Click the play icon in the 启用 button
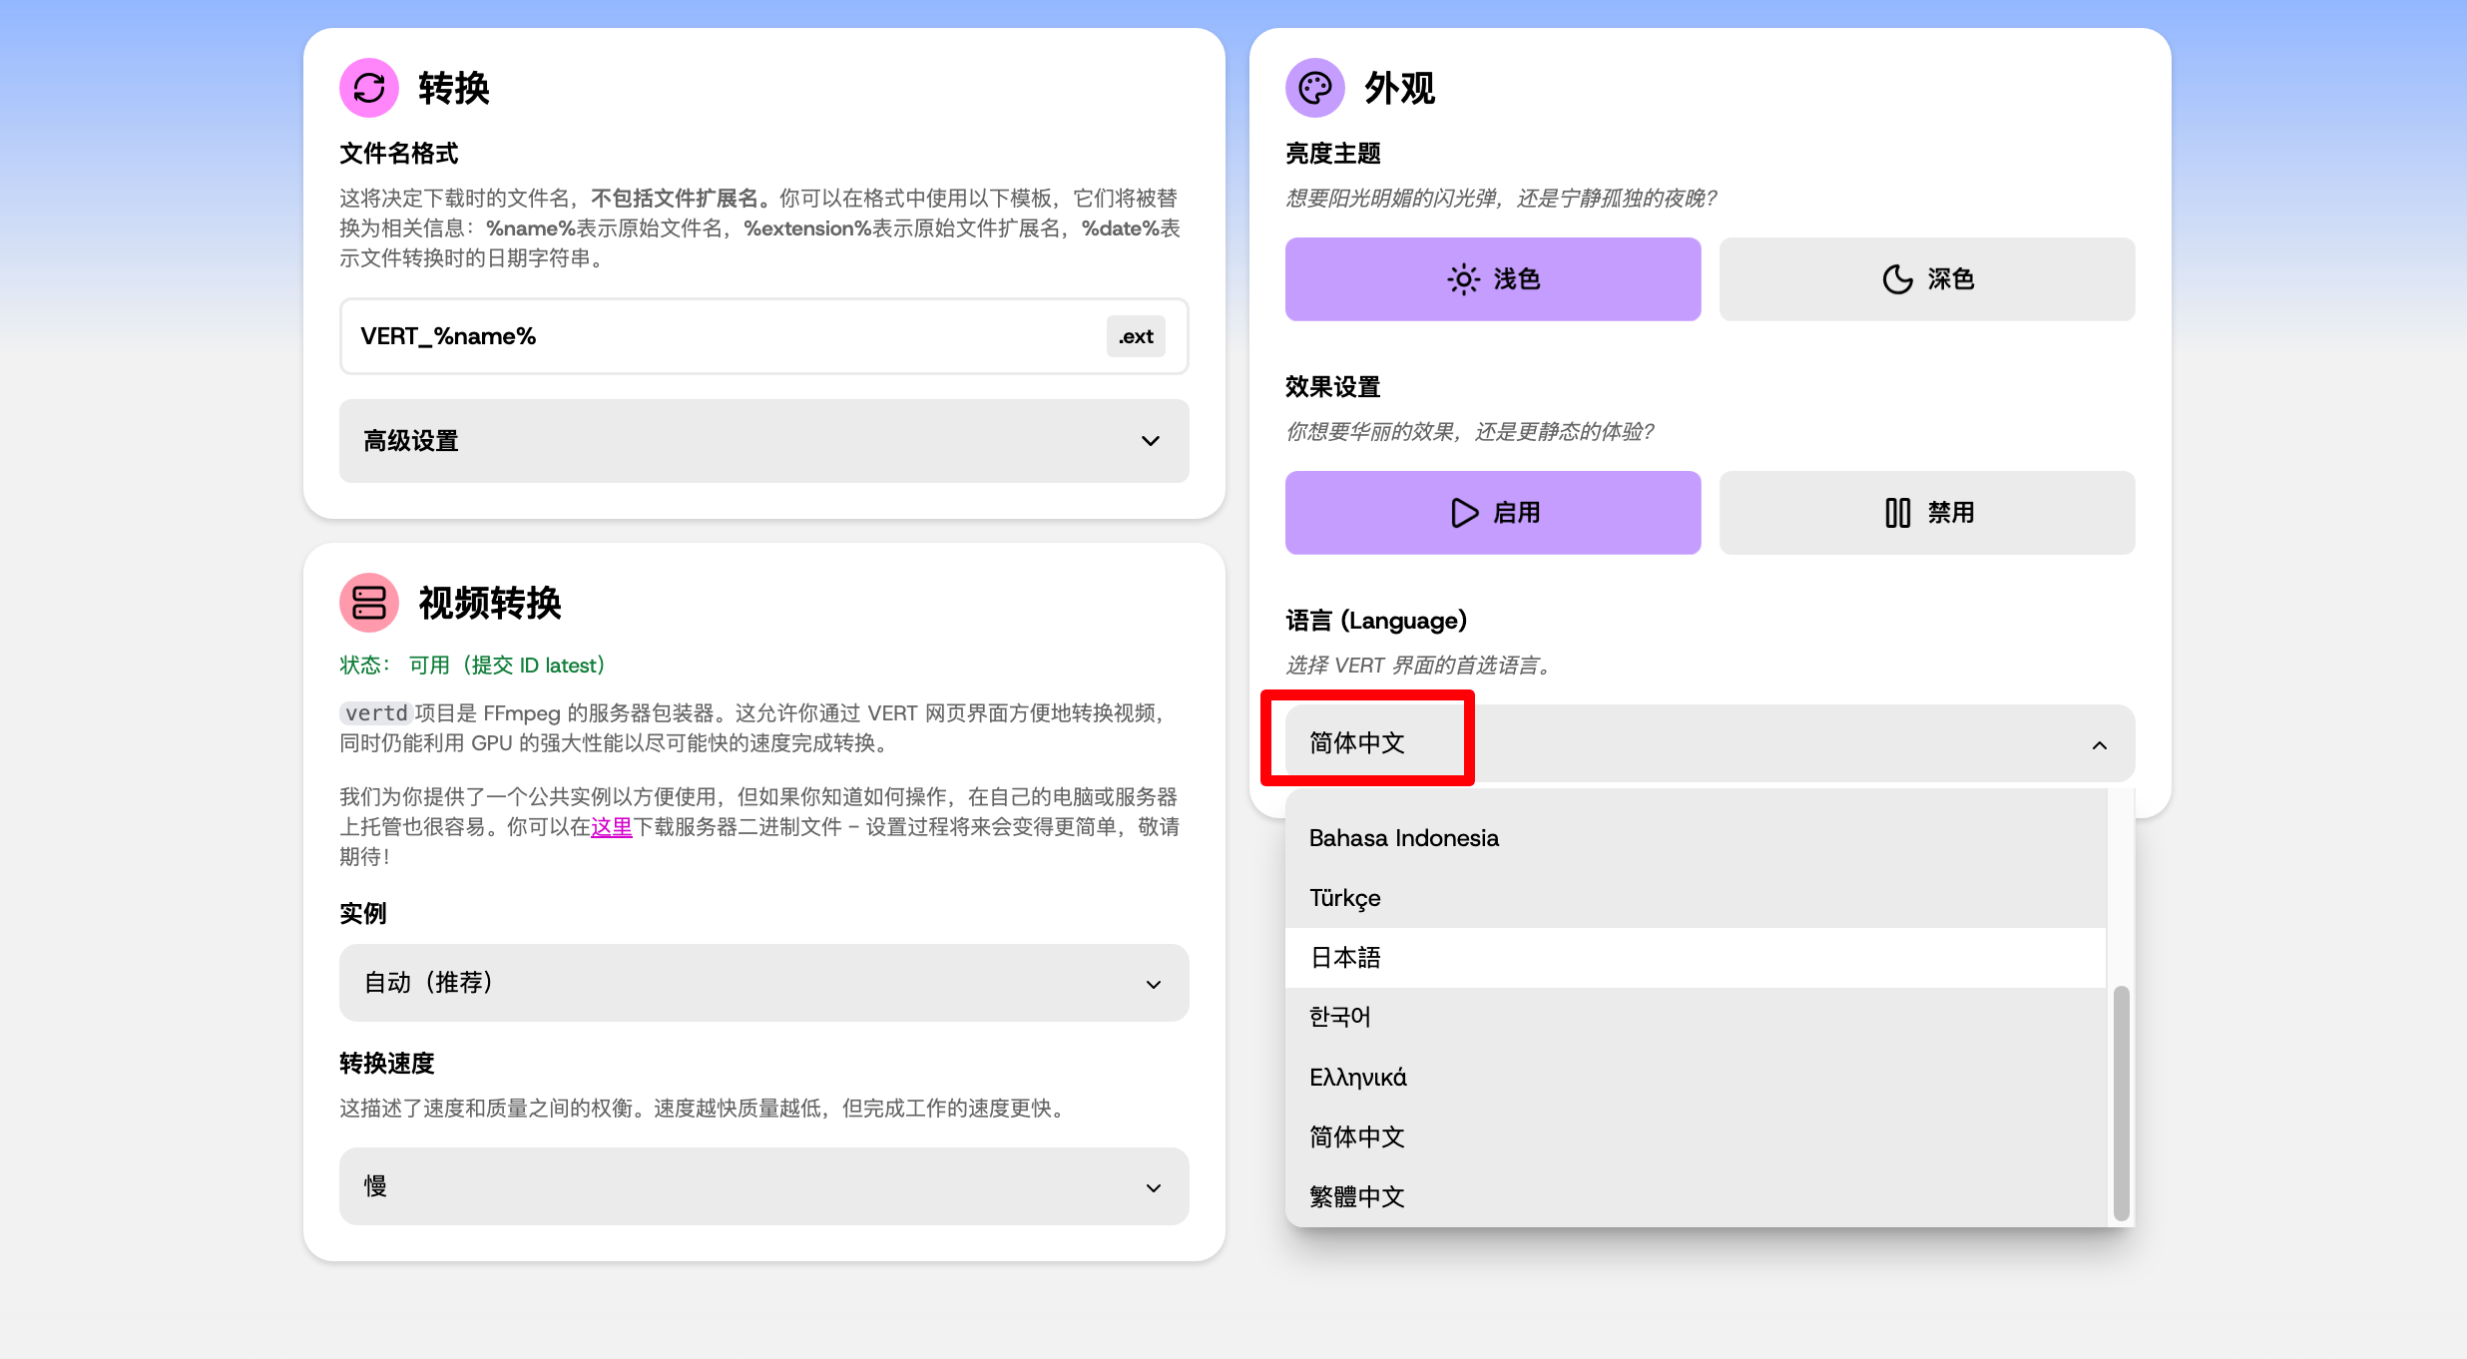Viewport: 2467px width, 1359px height. coord(1463,513)
